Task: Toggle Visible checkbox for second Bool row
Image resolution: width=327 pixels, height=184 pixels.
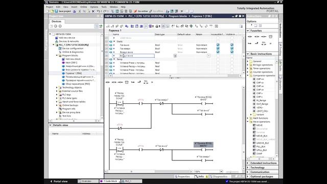Action: pyautogui.click(x=232, y=49)
